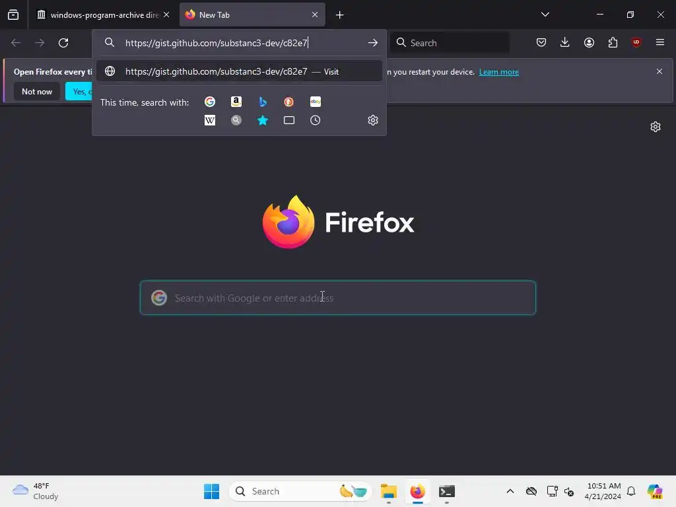Image resolution: width=676 pixels, height=507 pixels.
Task: Click the Search with Google page field
Action: (x=338, y=298)
